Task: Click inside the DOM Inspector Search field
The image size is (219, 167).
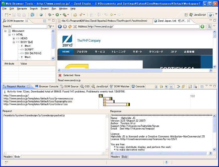Action: pos(29,26)
